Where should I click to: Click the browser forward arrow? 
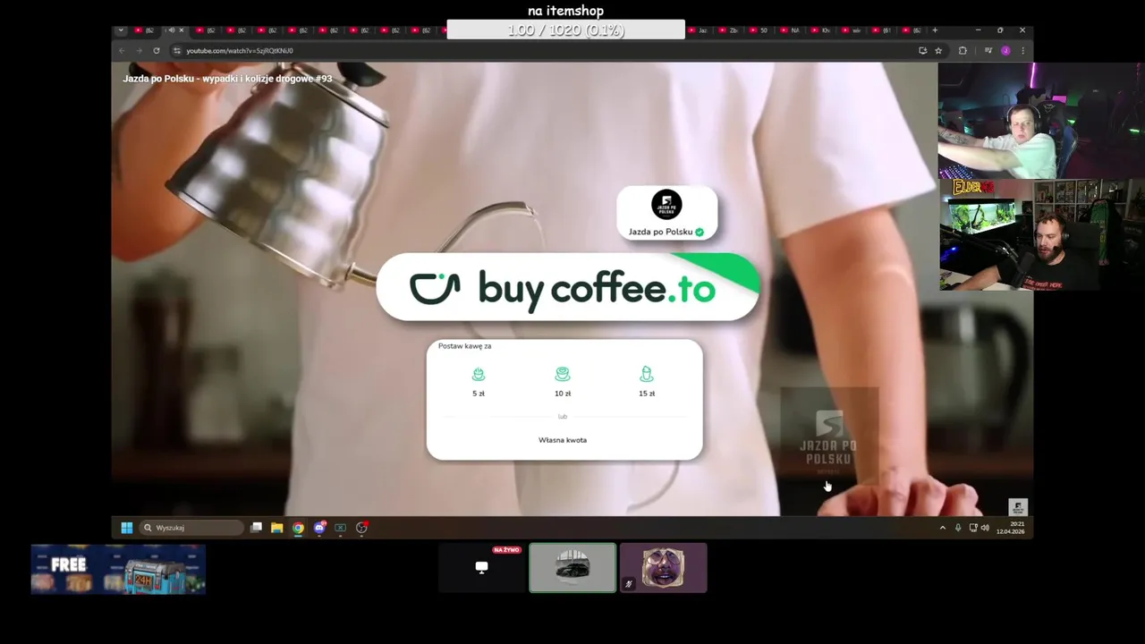[x=139, y=51]
